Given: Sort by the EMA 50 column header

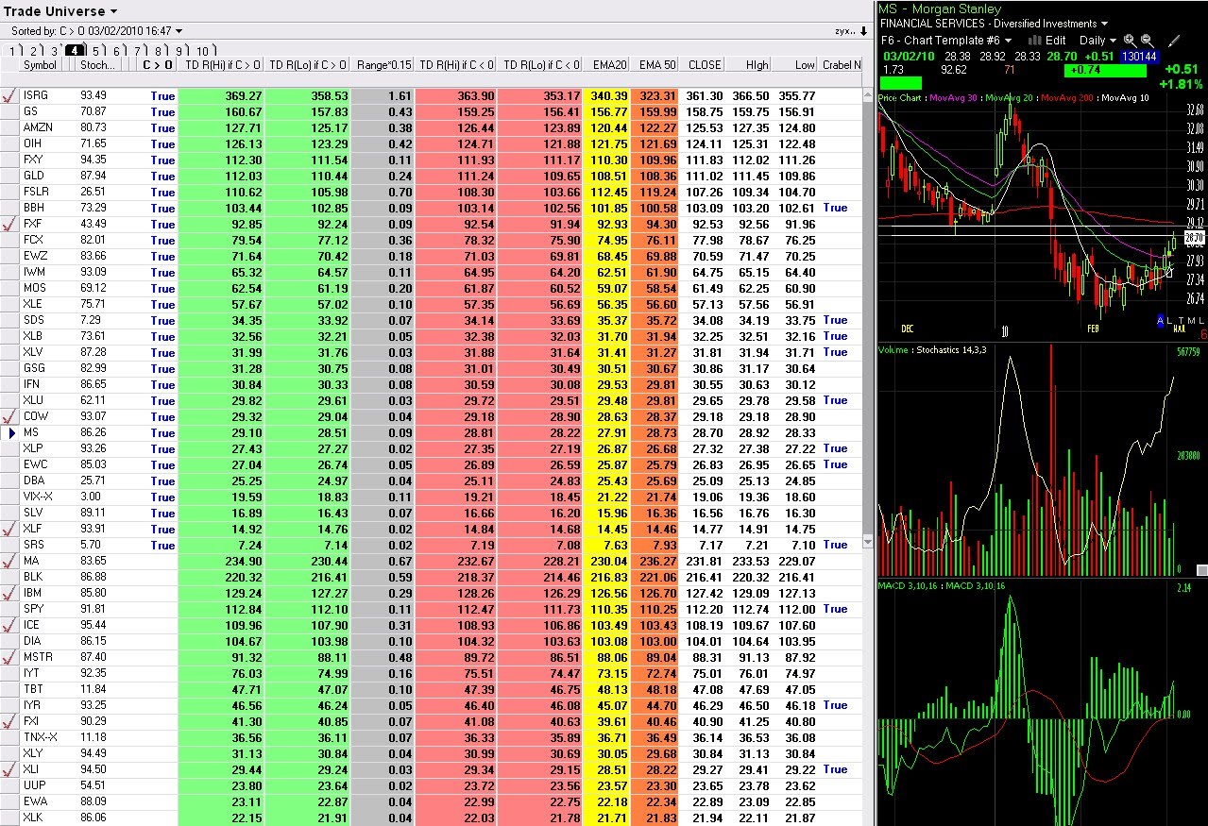Looking at the screenshot, I should 656,65.
